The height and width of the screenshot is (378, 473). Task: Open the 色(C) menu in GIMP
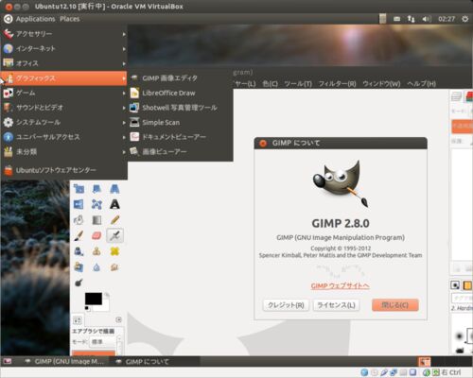(x=270, y=84)
